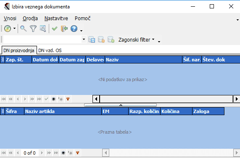This screenshot has height=158, width=240.
Task: Expand the main toolbar overflow arrow
Action: (x=81, y=31)
